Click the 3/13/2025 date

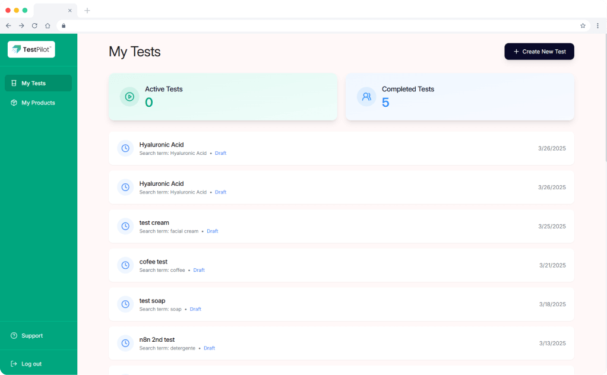click(x=552, y=344)
